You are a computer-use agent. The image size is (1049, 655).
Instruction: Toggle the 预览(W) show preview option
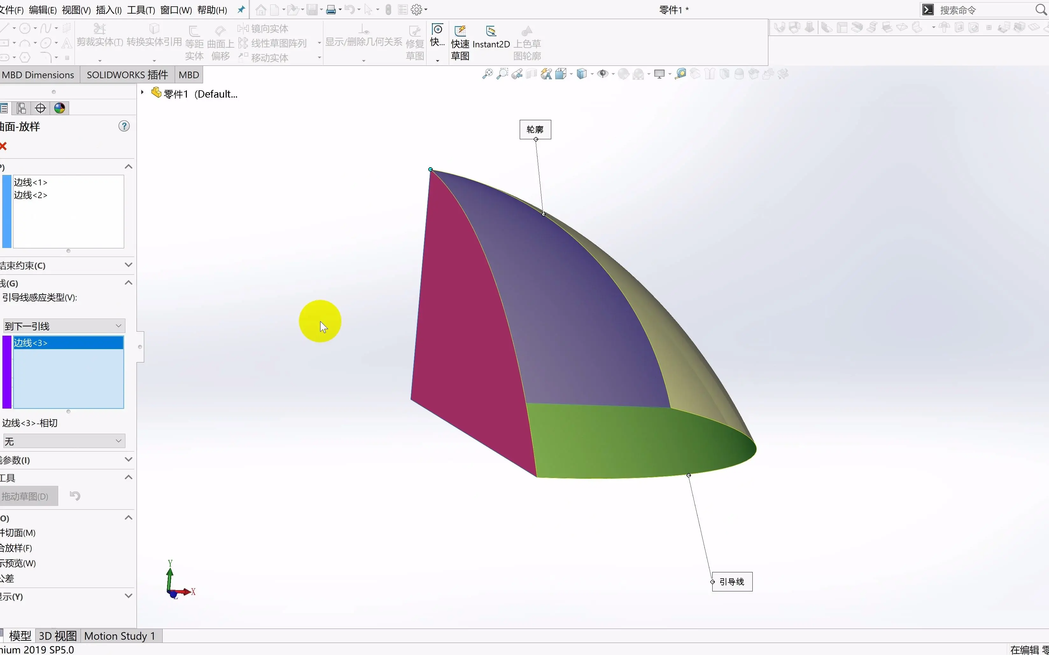click(18, 563)
